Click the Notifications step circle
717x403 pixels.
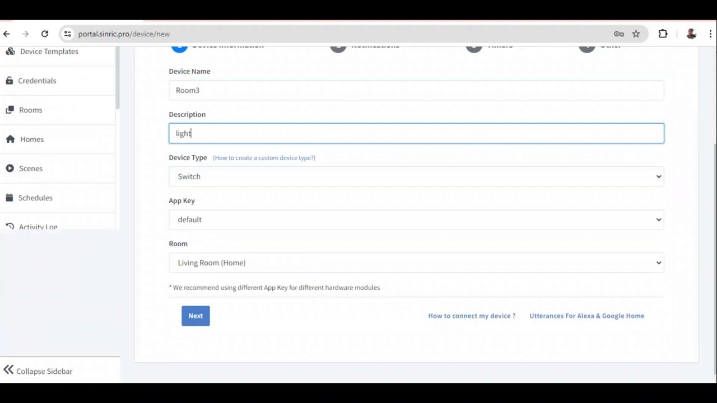coord(338,49)
